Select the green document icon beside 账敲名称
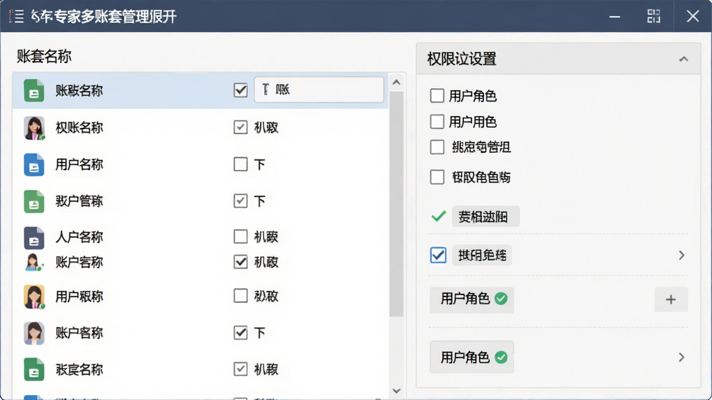This screenshot has width=712, height=400. [34, 90]
